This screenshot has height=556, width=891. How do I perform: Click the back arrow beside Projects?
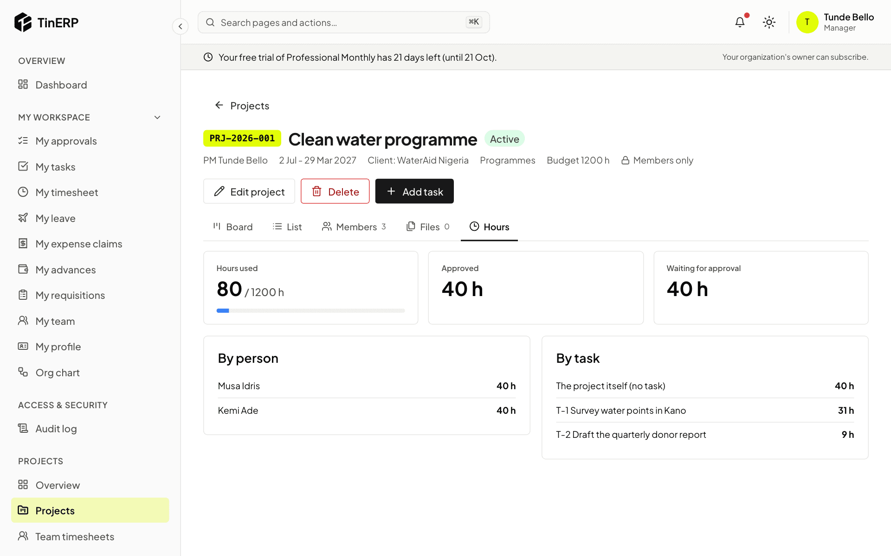pos(219,105)
